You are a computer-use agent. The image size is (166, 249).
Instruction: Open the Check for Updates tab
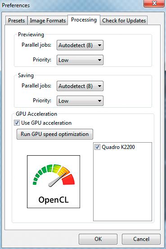tap(124, 21)
